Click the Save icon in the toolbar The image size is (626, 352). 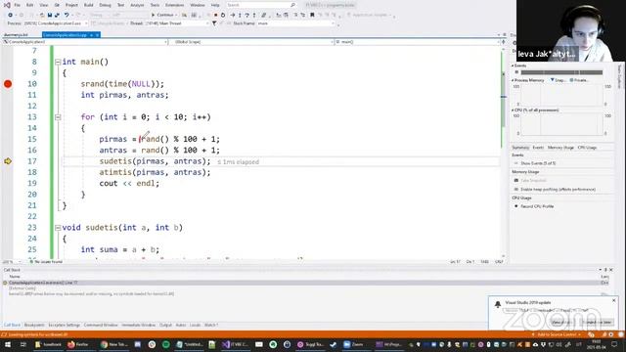pyautogui.click(x=50, y=15)
